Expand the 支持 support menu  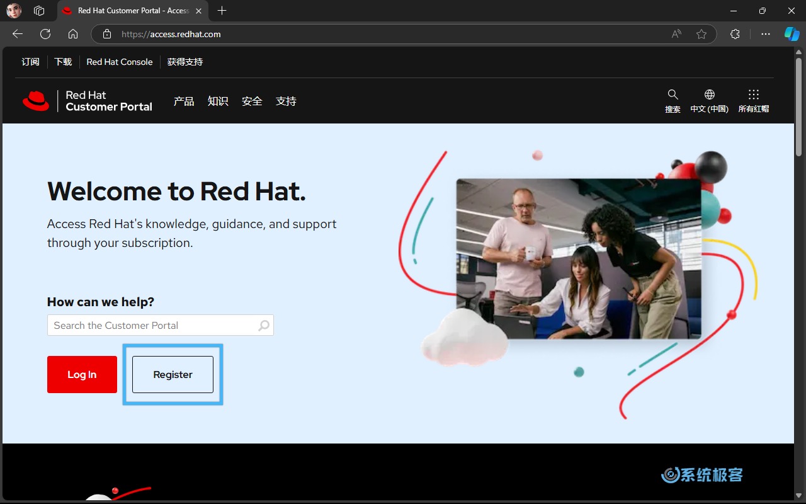(x=286, y=101)
